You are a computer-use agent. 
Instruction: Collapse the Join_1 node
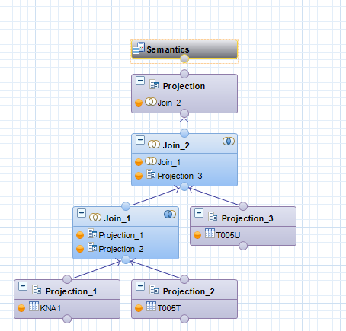82,213
